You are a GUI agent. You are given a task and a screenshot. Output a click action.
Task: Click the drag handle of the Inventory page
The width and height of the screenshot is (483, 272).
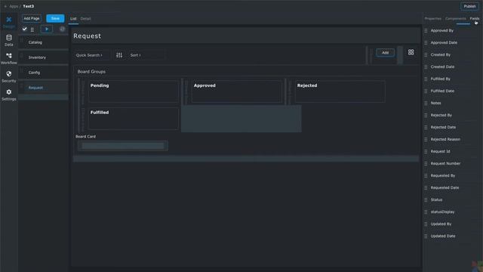click(22, 55)
